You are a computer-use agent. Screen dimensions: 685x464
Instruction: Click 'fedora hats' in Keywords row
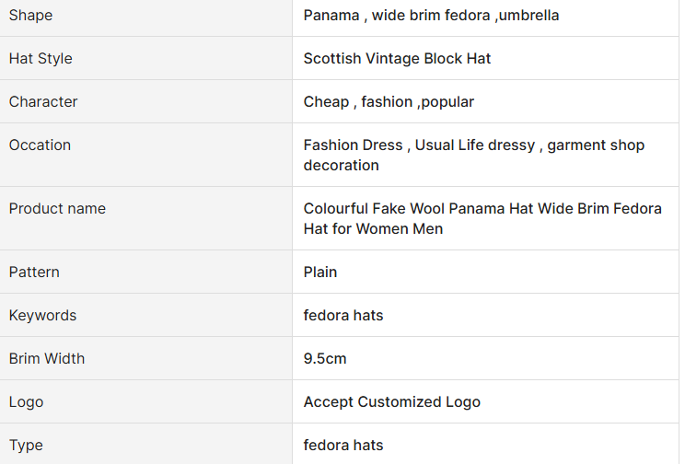point(342,315)
